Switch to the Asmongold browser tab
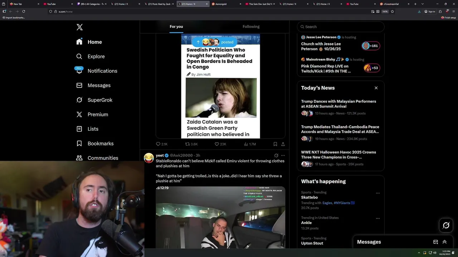This screenshot has width=458, height=257. pos(225,4)
